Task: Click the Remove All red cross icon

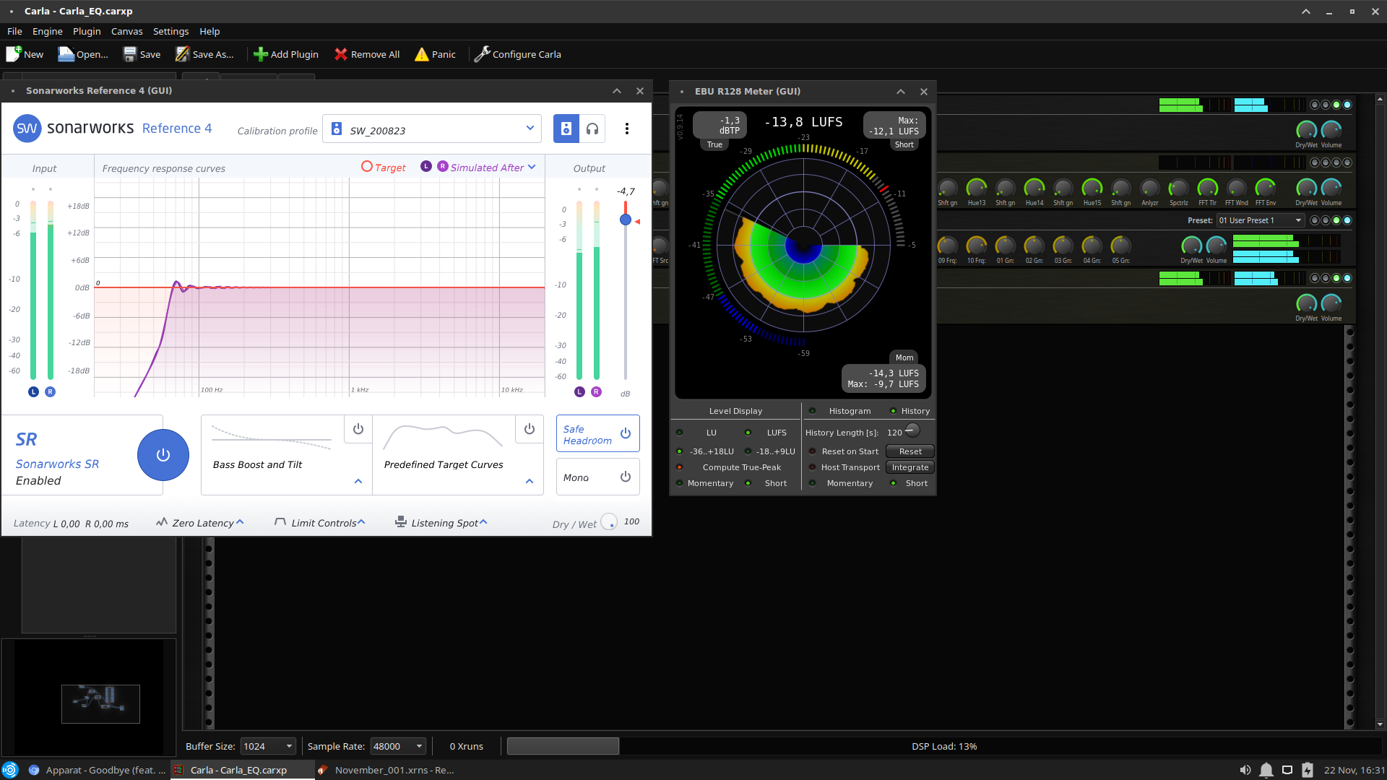Action: click(x=341, y=54)
